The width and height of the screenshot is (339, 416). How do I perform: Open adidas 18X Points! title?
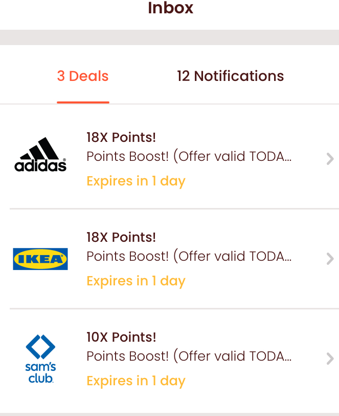[x=121, y=137]
